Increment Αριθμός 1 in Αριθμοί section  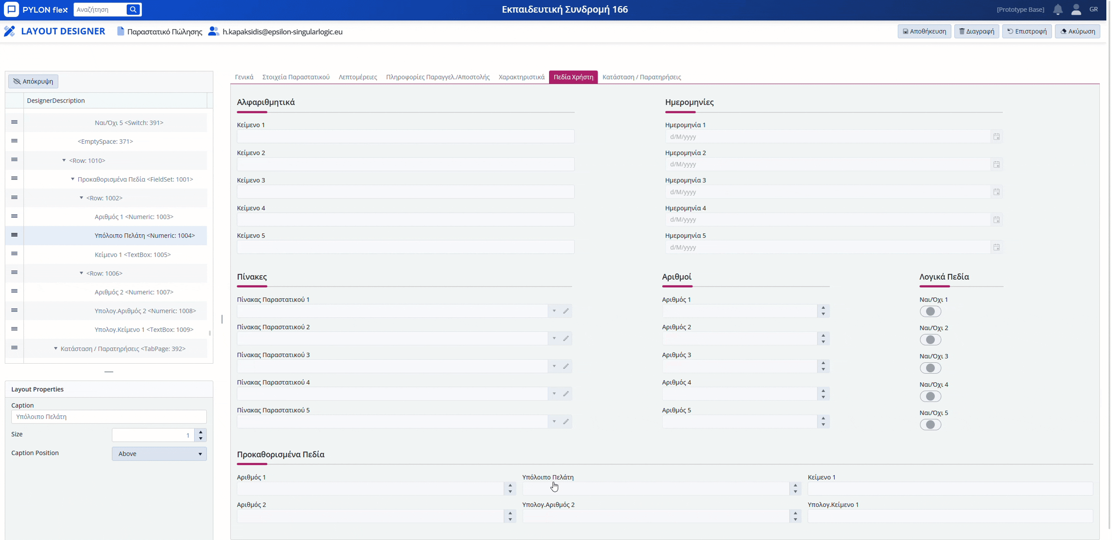pos(823,308)
